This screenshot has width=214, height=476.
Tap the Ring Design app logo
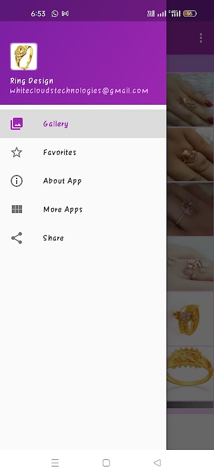[24, 57]
